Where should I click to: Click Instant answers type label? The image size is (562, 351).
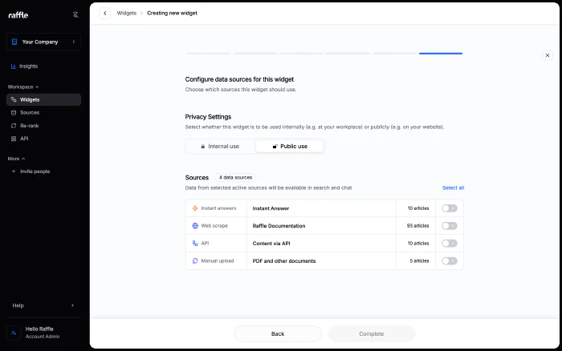(218, 208)
